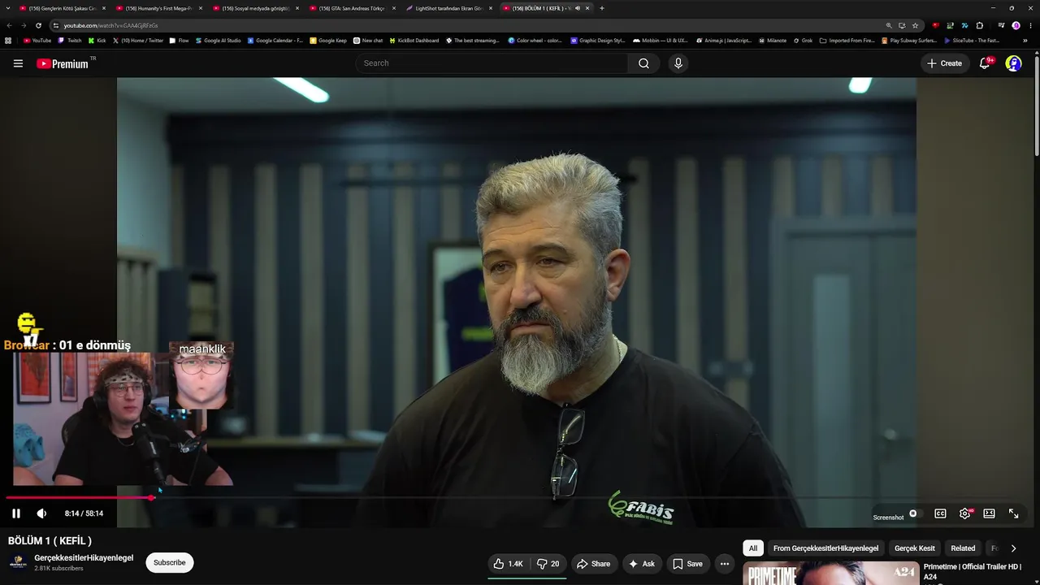Open Chrome profile avatar
Screen dimensions: 1040x585
tap(1016, 25)
